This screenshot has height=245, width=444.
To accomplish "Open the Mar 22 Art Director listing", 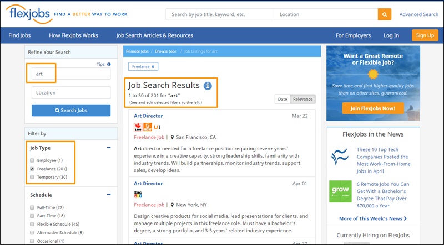I will pos(148,116).
